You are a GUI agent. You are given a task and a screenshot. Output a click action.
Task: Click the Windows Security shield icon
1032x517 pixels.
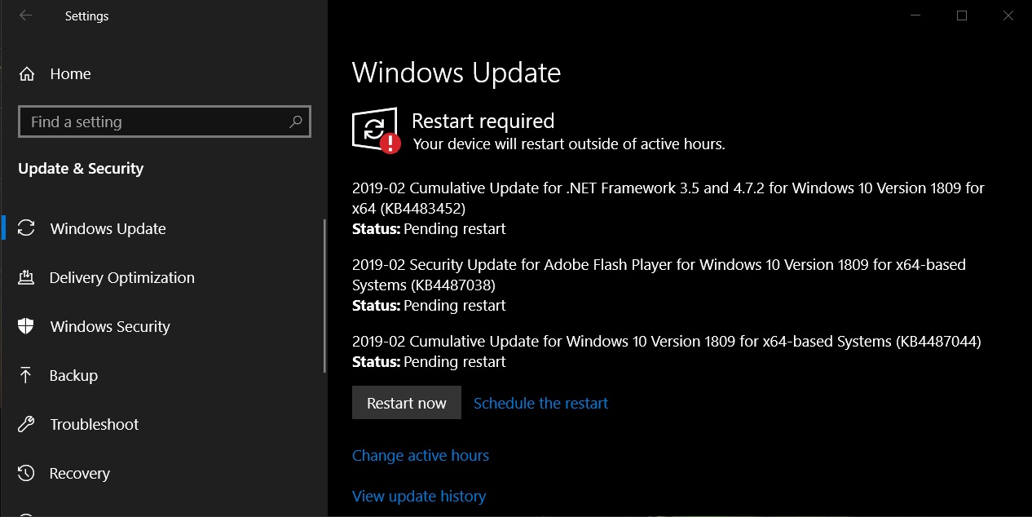pos(26,326)
